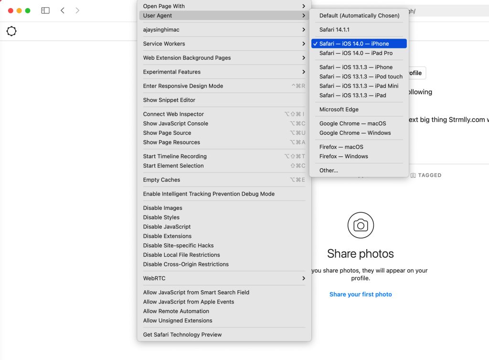Expand the WebRTC submenu
This screenshot has height=360, width=489.
(x=224, y=278)
